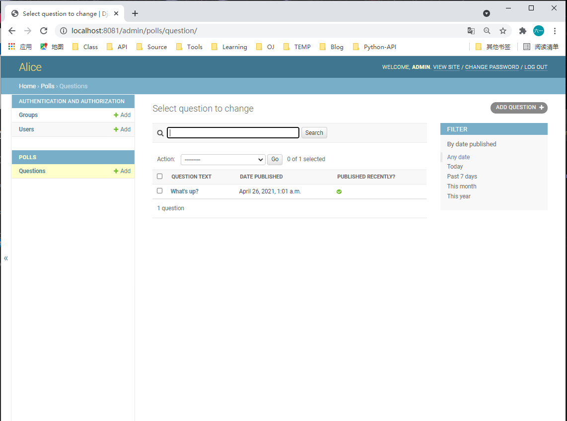The height and width of the screenshot is (421, 567).
Task: Sort by QUESTION TEXT column
Action: click(x=191, y=177)
